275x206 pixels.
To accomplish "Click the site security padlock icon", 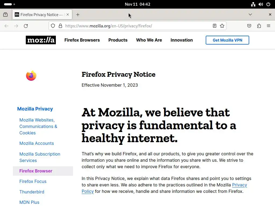I will tap(60, 26).
